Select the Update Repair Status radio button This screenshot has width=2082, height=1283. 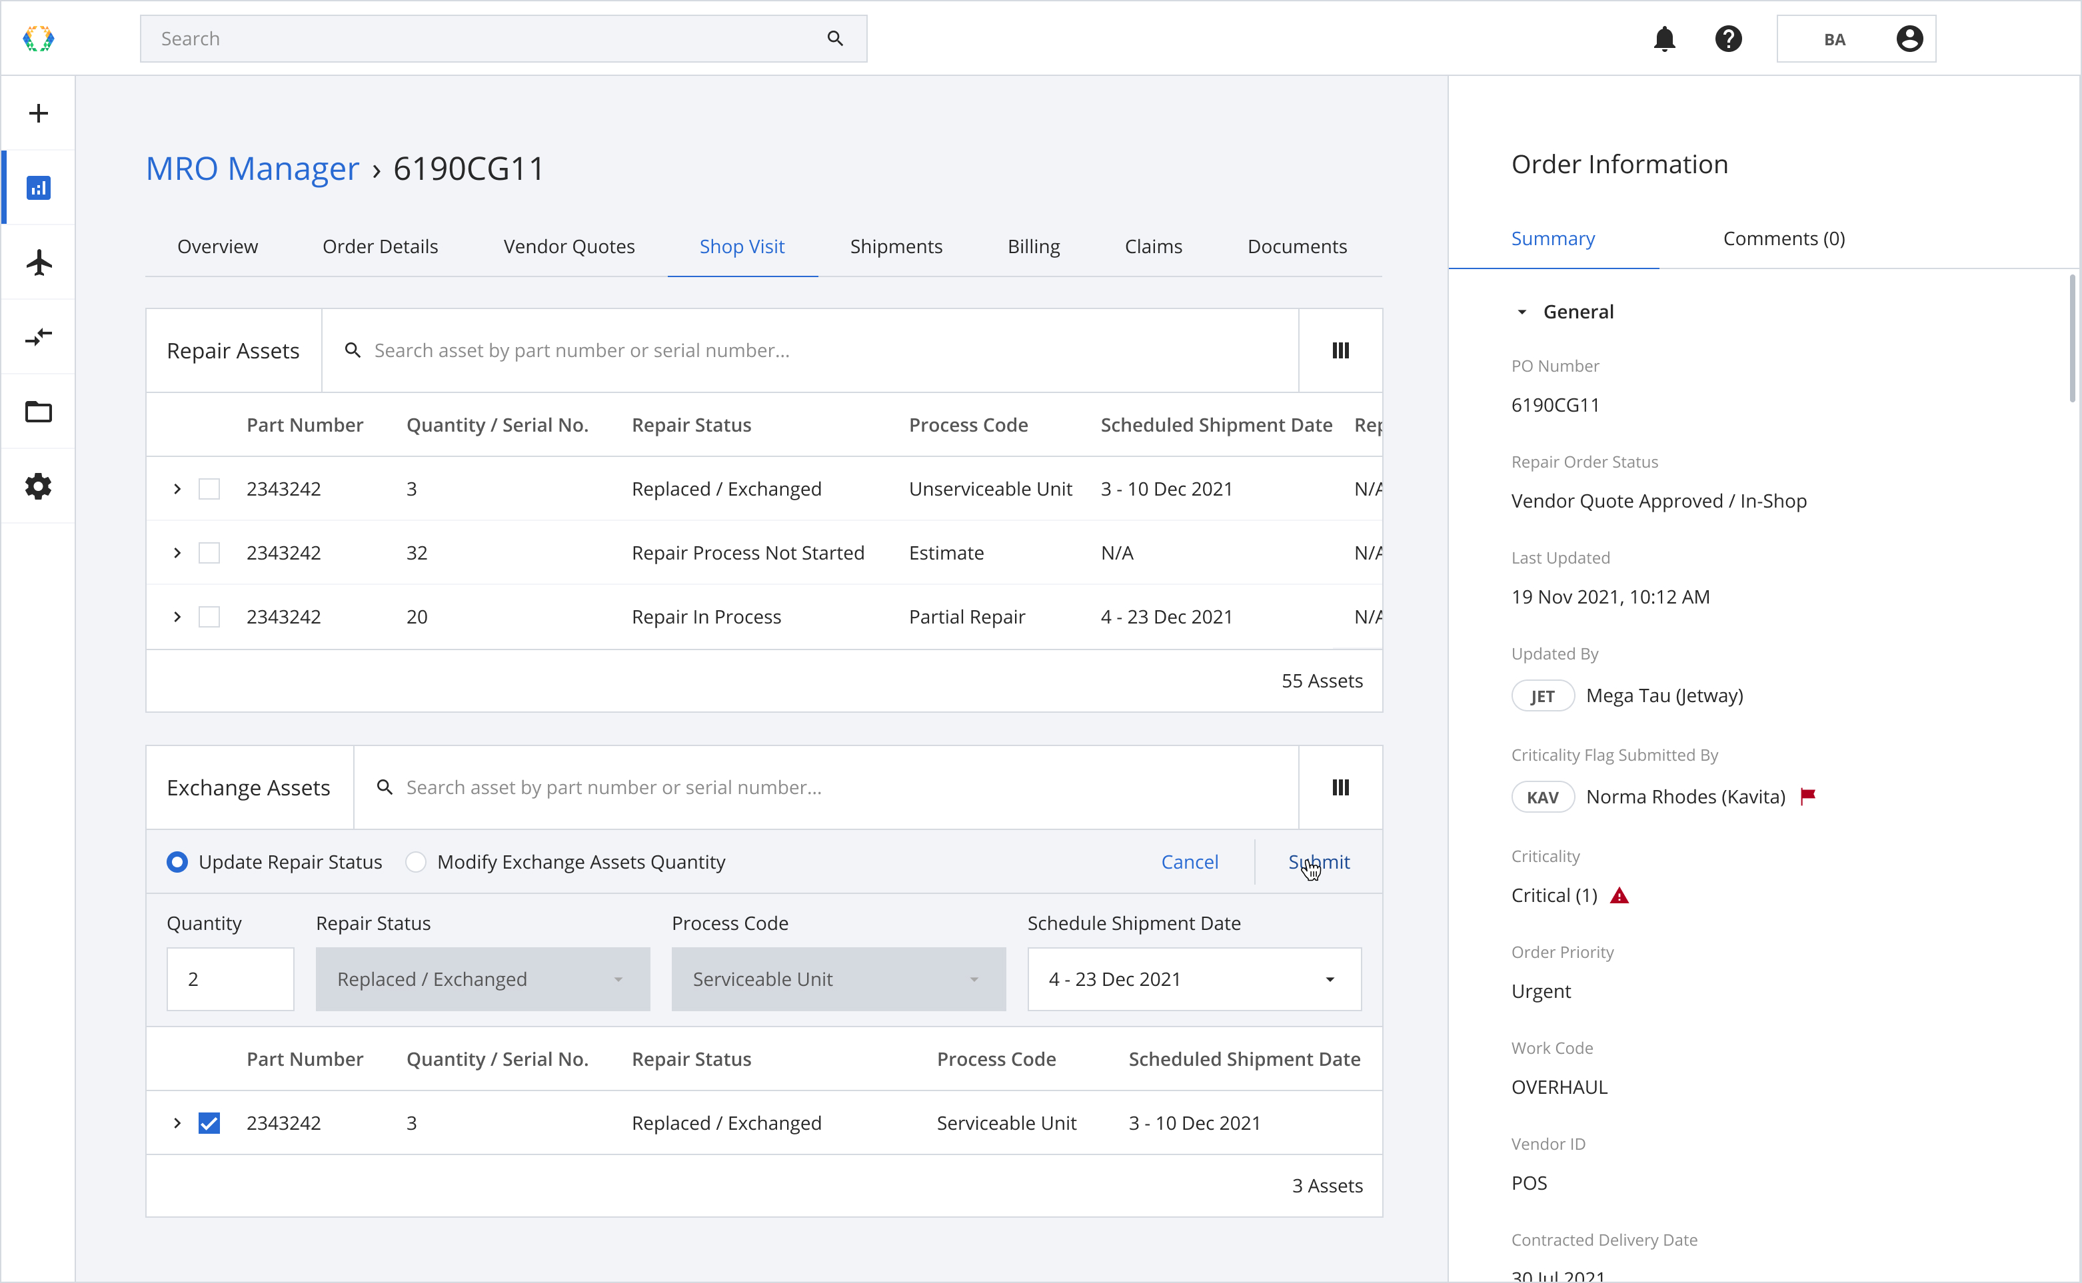(177, 862)
